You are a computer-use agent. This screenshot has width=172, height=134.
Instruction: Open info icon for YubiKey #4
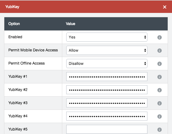pyautogui.click(x=160, y=117)
